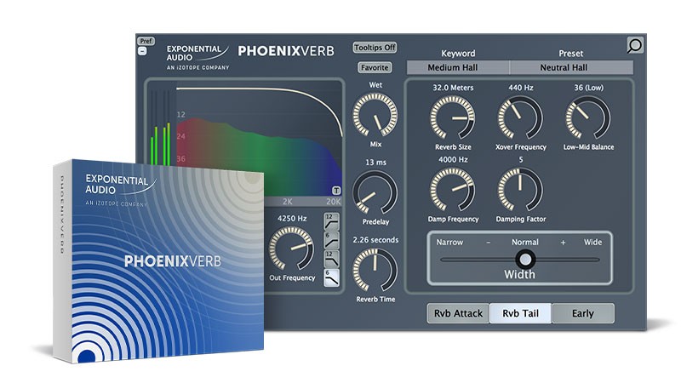This screenshot has height=383, width=681.
Task: Click the T button on spectrum display
Action: (336, 190)
